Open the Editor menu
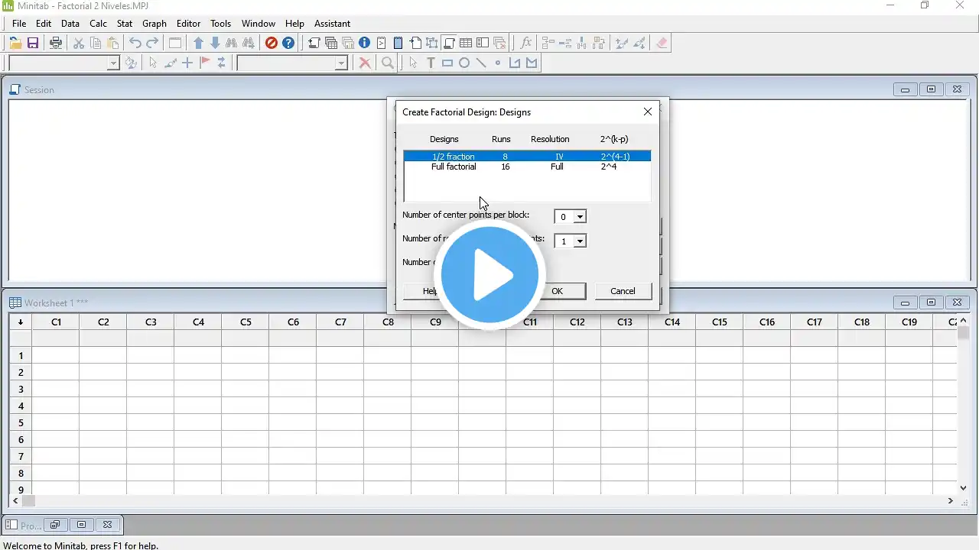This screenshot has height=550, width=979. point(188,24)
